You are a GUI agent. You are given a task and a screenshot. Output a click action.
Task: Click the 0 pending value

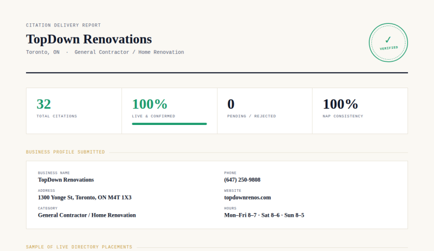click(231, 104)
